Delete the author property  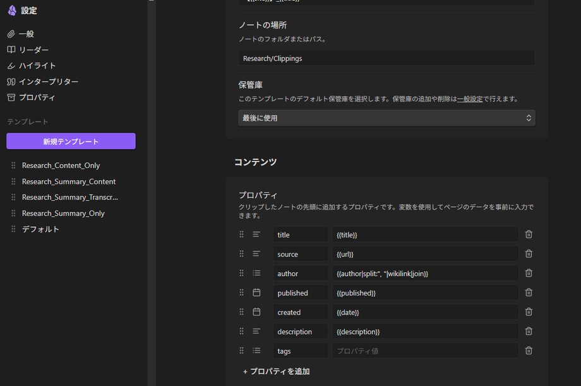tap(529, 273)
